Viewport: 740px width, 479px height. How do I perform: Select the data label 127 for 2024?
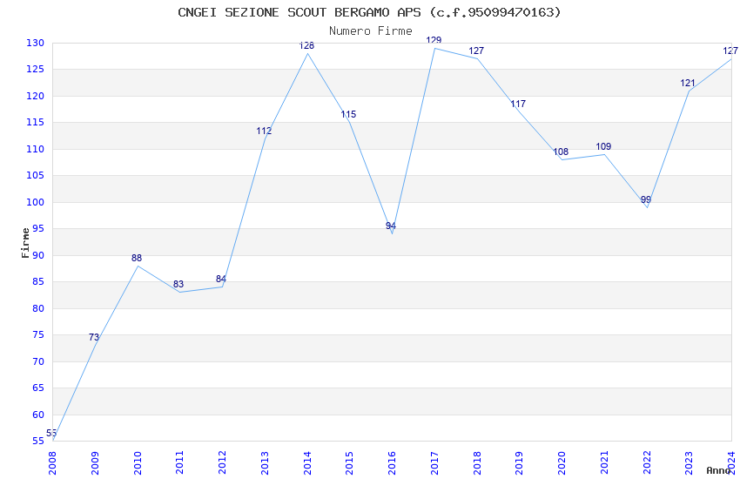coord(730,51)
